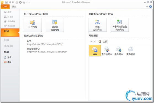Open the preview icon's dropdown arrow
The height and width of the screenshot is (103, 154).
pyautogui.click(x=26, y=2)
